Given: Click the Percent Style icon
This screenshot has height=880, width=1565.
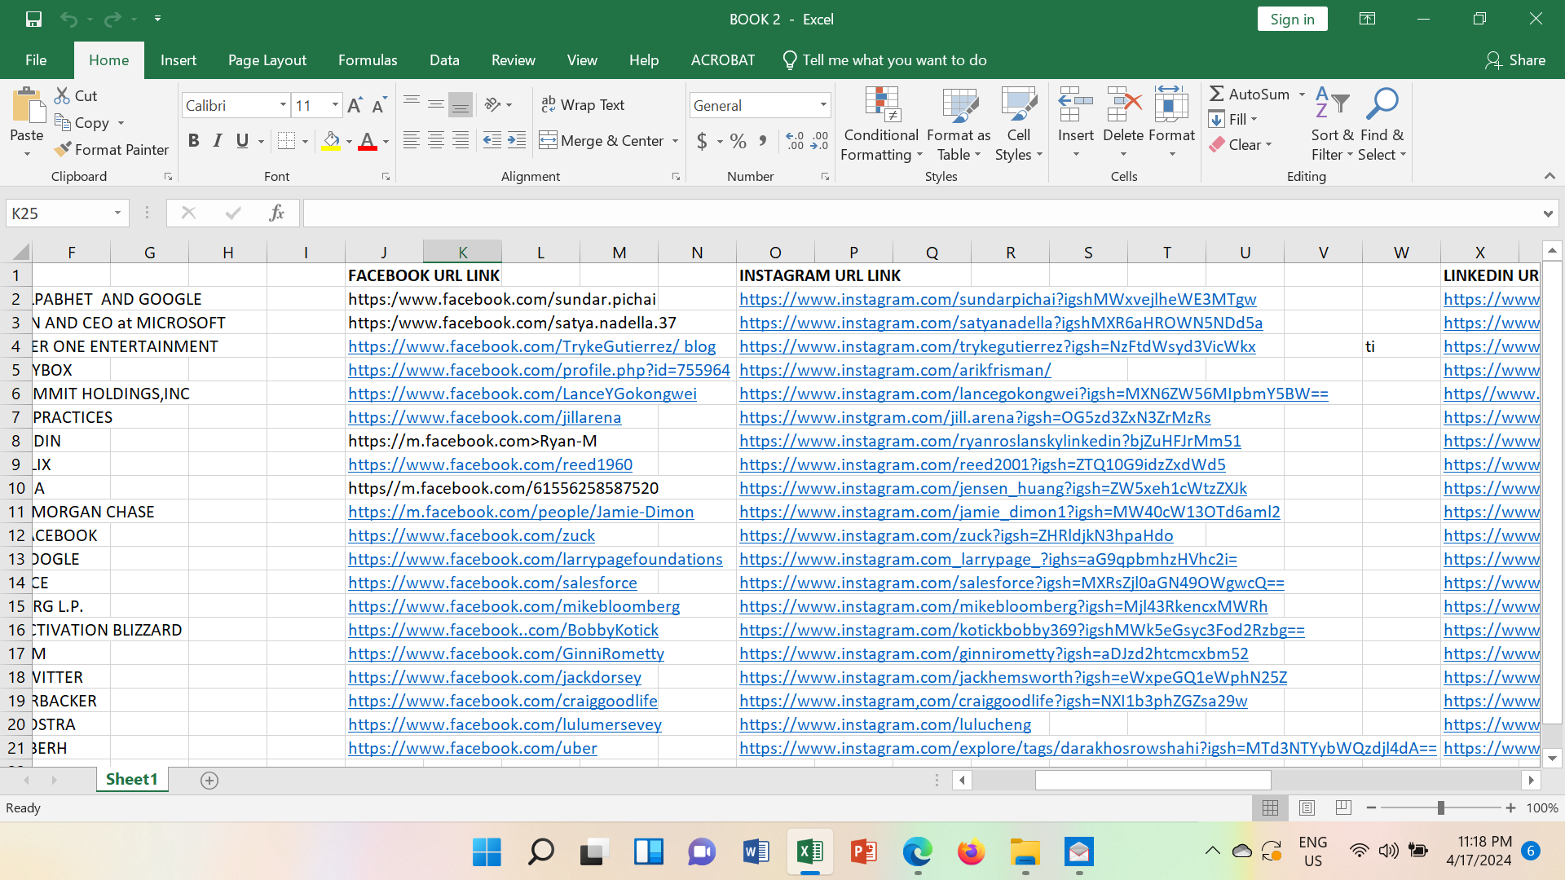Looking at the screenshot, I should [738, 141].
